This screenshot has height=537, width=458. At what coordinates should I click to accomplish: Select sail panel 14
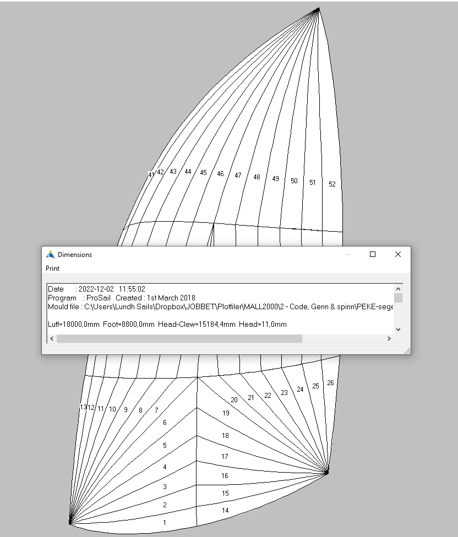pos(225,511)
